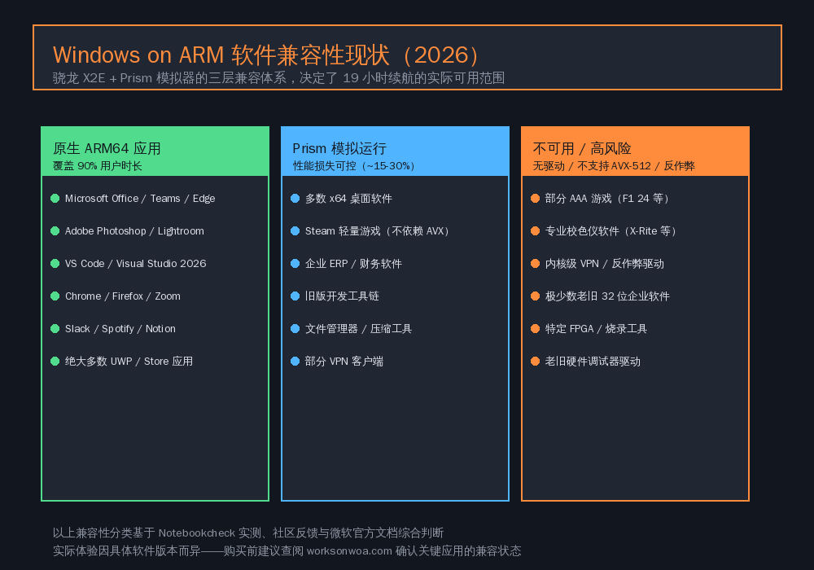Viewport: 814px width, 570px height.
Task: Click the blue bullet beside Steam 轻量游戏
Action: [295, 231]
